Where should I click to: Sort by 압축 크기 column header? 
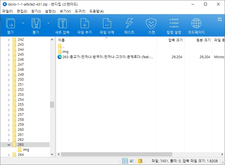[x=171, y=40]
